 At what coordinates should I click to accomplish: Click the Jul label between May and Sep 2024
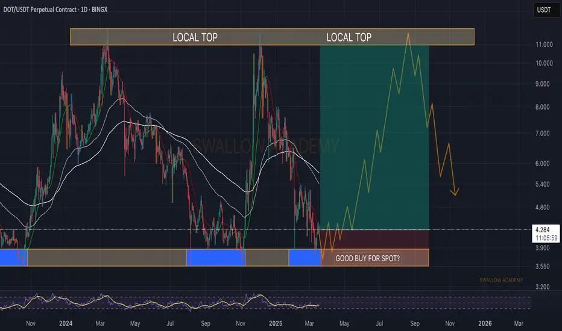(x=170, y=323)
